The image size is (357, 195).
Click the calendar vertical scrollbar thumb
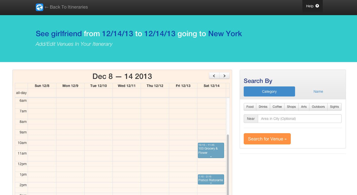(228, 165)
